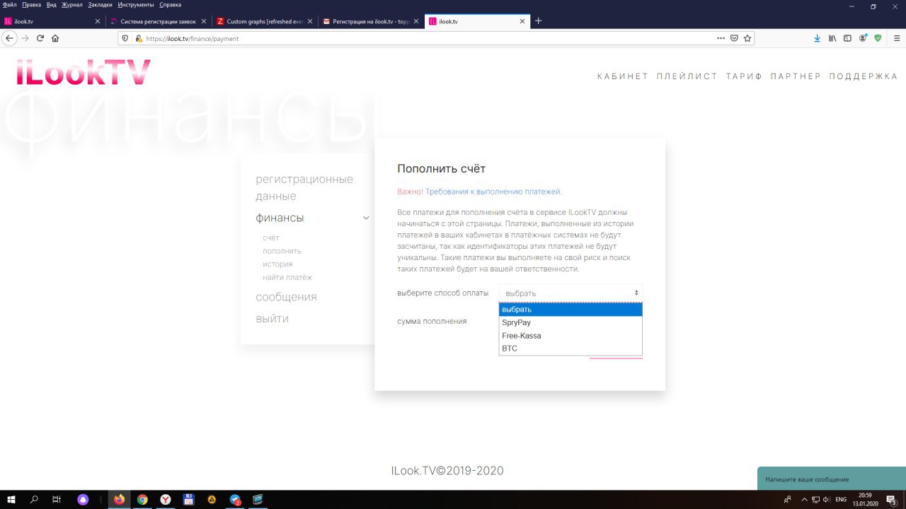Open the Windows Start menu
The image size is (906, 509).
click(x=11, y=499)
